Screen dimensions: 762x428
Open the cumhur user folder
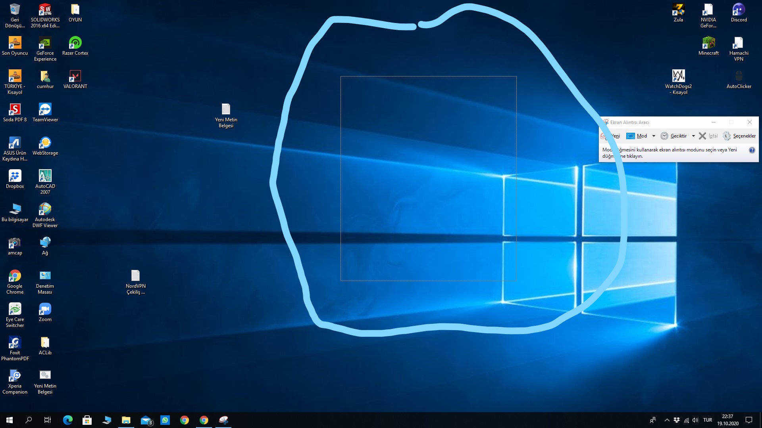[x=45, y=79]
